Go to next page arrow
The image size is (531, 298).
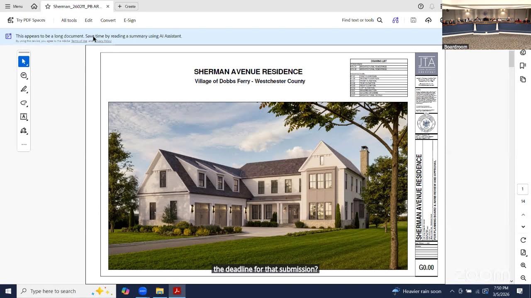point(523,227)
